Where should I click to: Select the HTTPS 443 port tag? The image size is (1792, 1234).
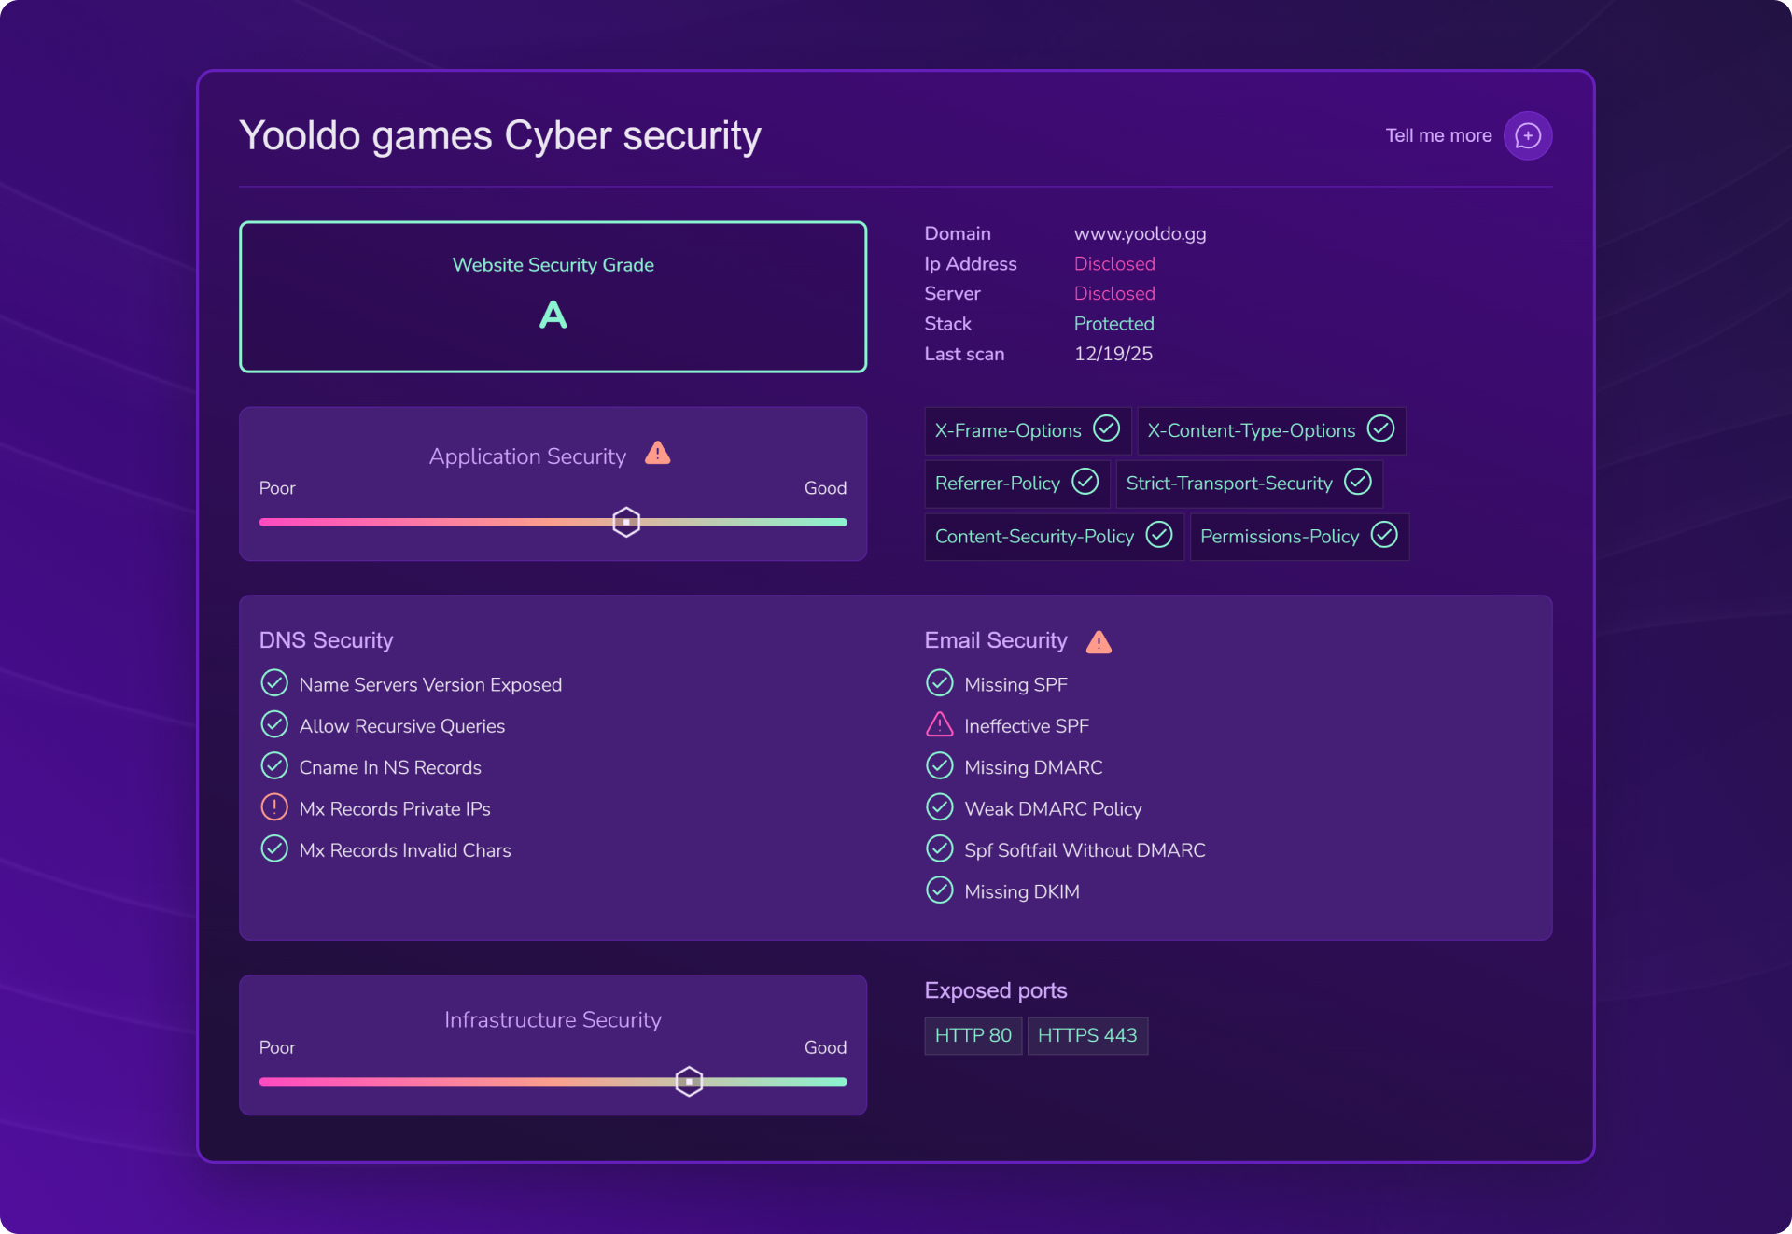pos(1086,1035)
